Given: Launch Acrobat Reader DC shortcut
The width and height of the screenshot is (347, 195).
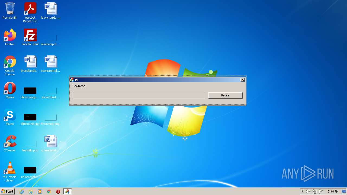Looking at the screenshot, I should tap(30, 12).
